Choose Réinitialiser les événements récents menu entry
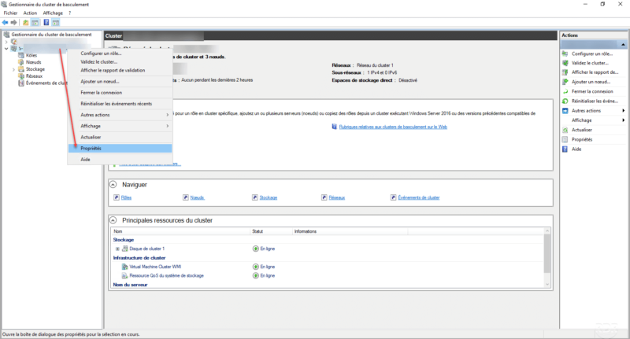The width and height of the screenshot is (630, 339). pyautogui.click(x=120, y=104)
